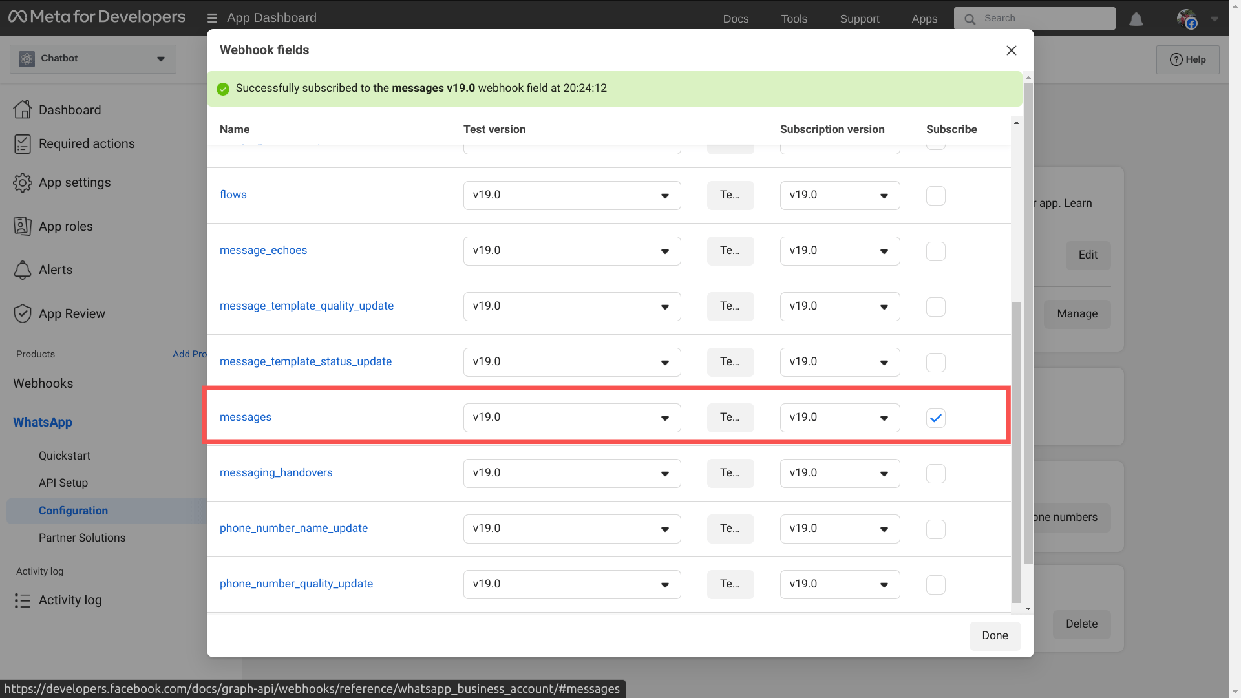Click the Manage button behind dialog
The height and width of the screenshot is (698, 1241).
coord(1077,314)
